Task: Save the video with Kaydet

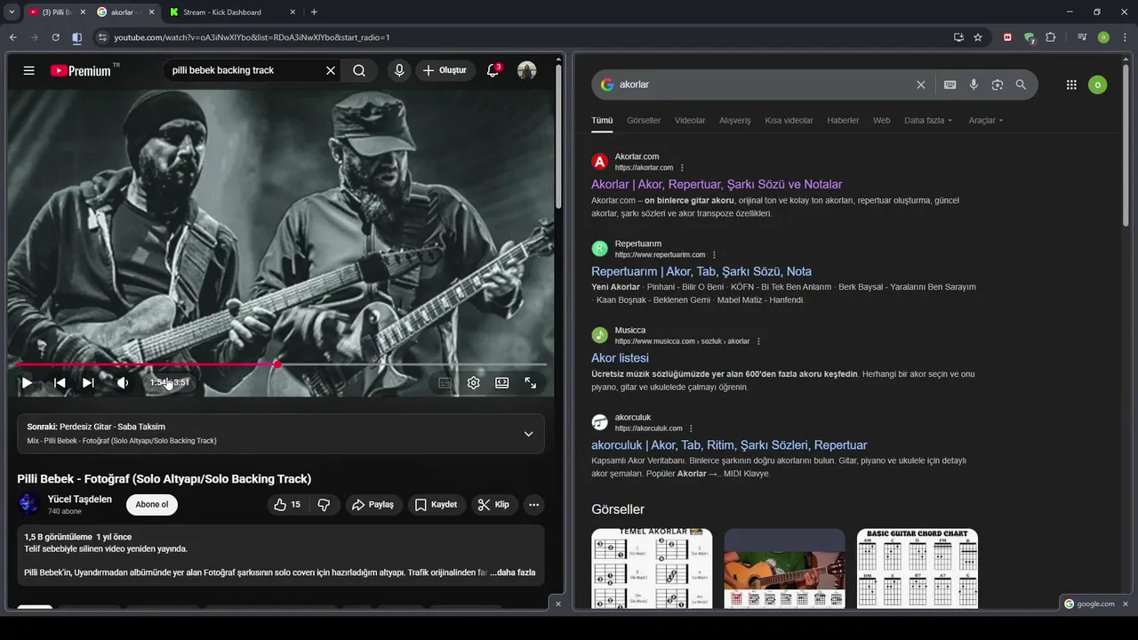Action: pos(437,505)
